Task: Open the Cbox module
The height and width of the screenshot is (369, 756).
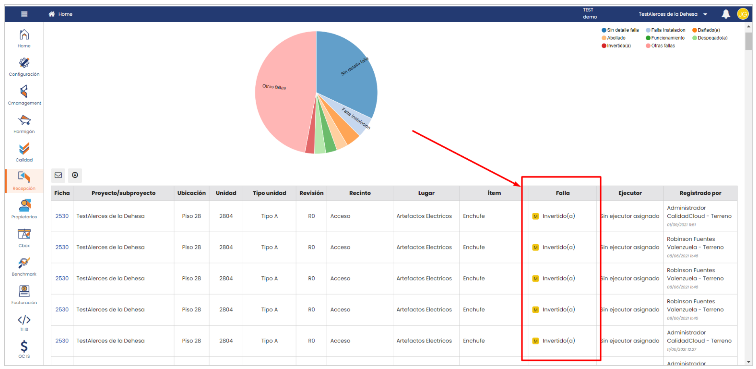Action: [x=24, y=238]
